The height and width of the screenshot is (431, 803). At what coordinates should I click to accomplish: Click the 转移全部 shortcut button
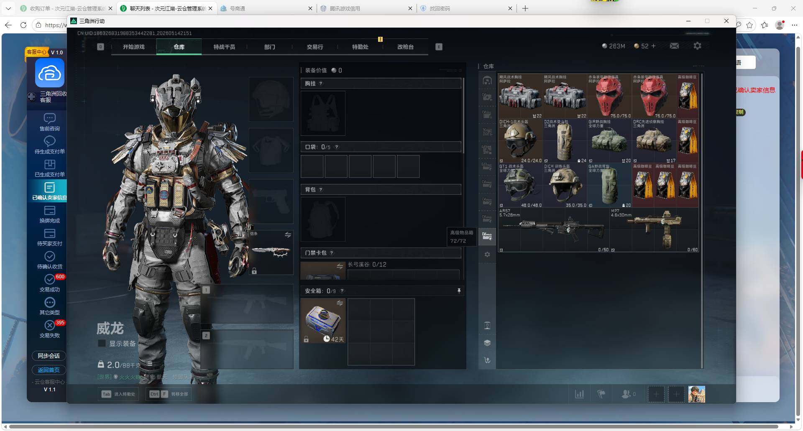tap(169, 394)
